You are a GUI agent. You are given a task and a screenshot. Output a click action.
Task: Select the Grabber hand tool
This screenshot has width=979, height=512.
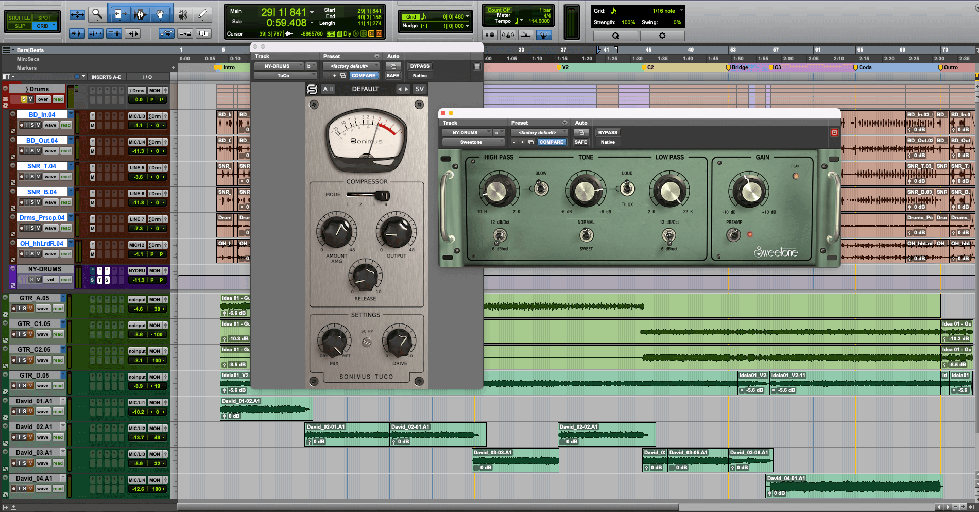click(160, 14)
